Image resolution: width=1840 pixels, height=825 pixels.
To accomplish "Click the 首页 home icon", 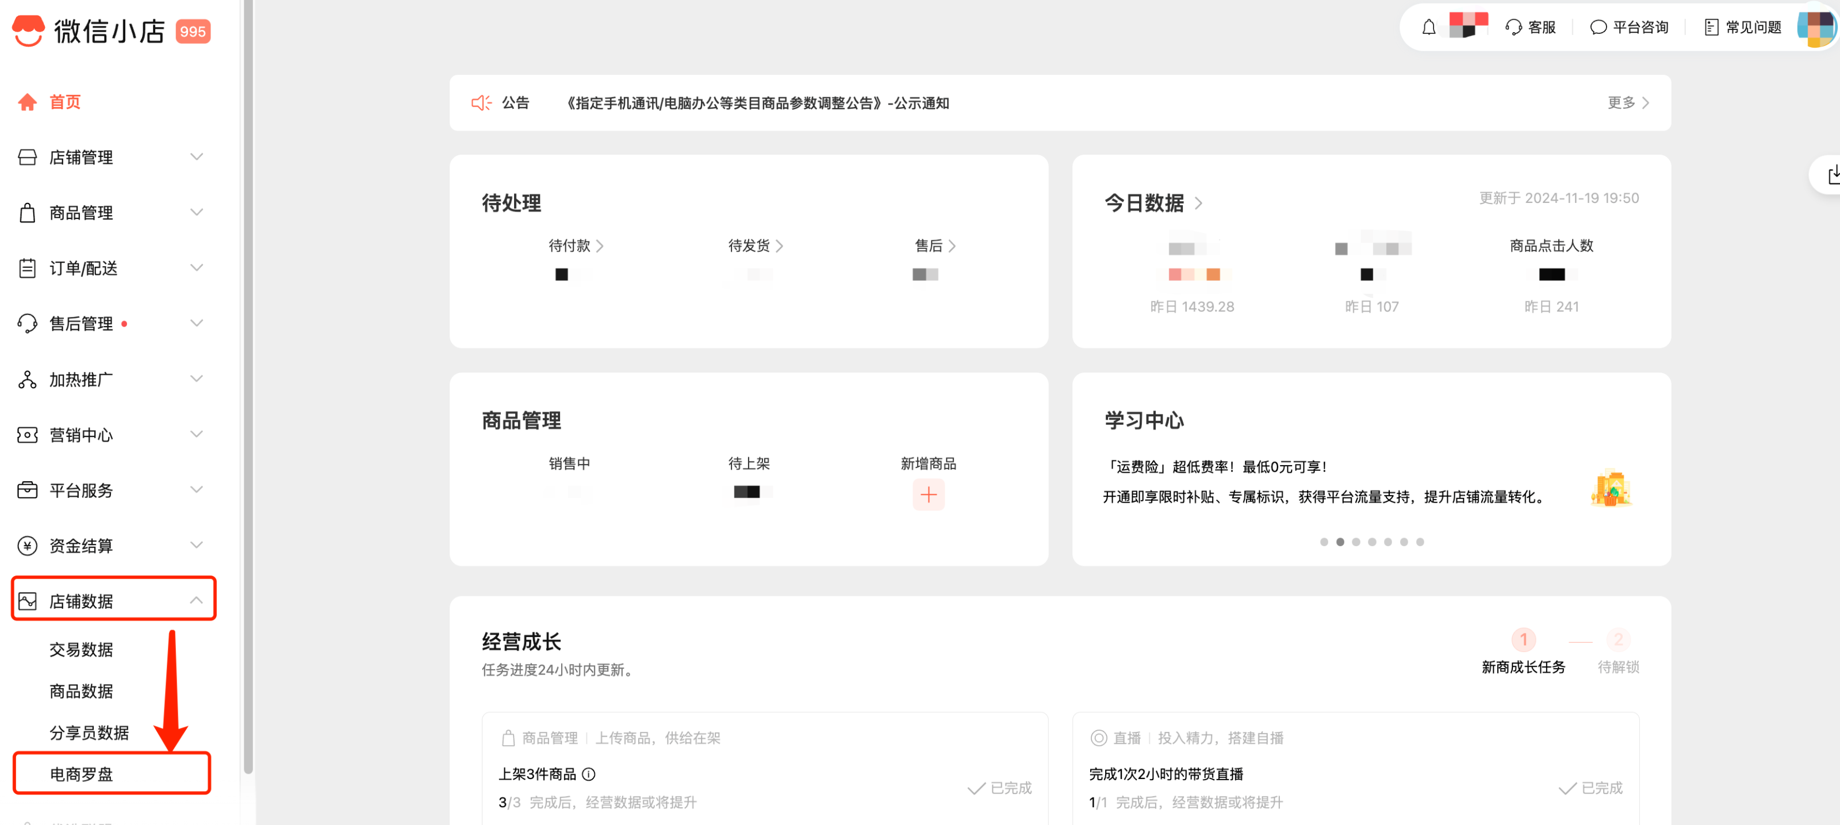I will pyautogui.click(x=27, y=102).
